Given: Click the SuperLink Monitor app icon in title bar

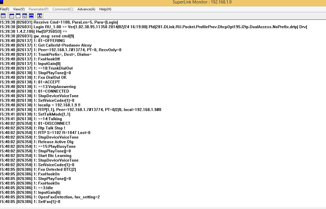Looking at the screenshot, I should click(2, 2).
